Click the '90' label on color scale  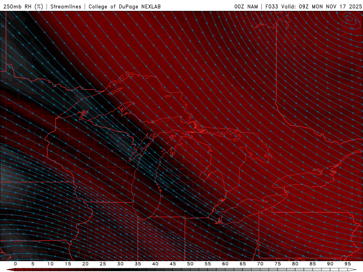pos(330,264)
